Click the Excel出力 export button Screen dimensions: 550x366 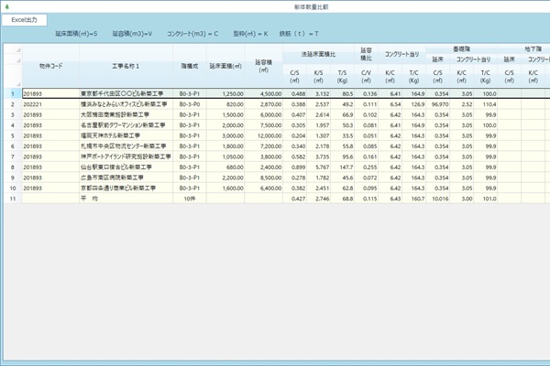pos(24,19)
